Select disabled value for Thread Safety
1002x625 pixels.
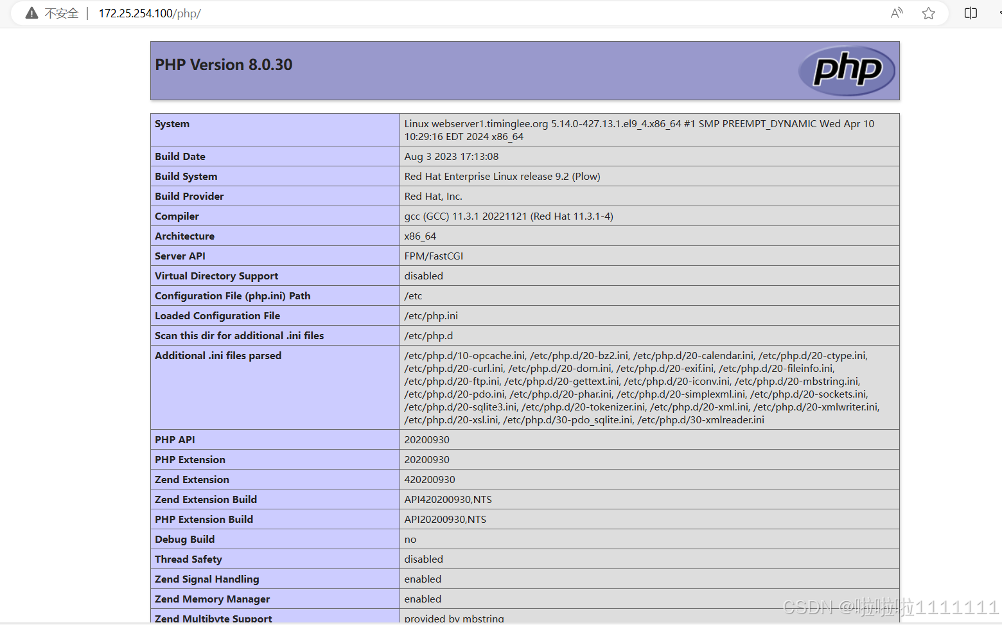423,559
